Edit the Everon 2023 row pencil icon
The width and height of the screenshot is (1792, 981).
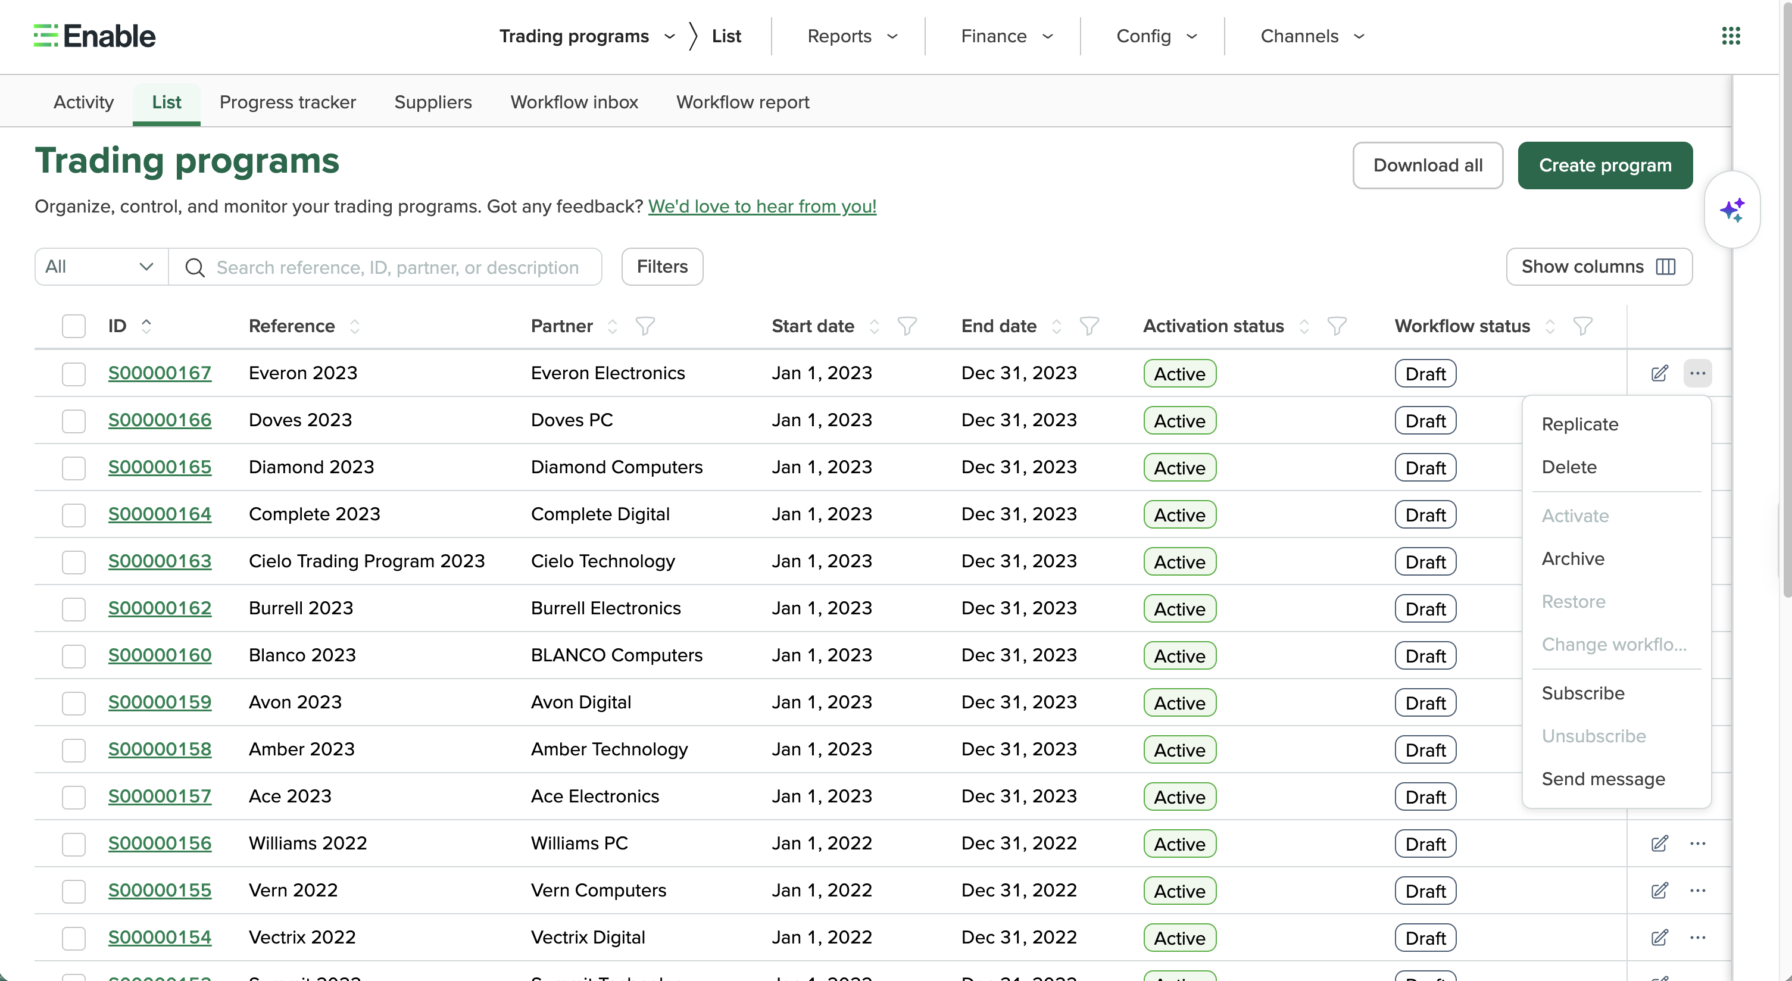click(x=1659, y=373)
